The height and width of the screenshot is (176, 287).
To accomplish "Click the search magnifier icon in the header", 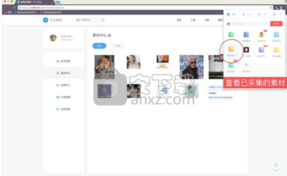I will coord(103,20).
